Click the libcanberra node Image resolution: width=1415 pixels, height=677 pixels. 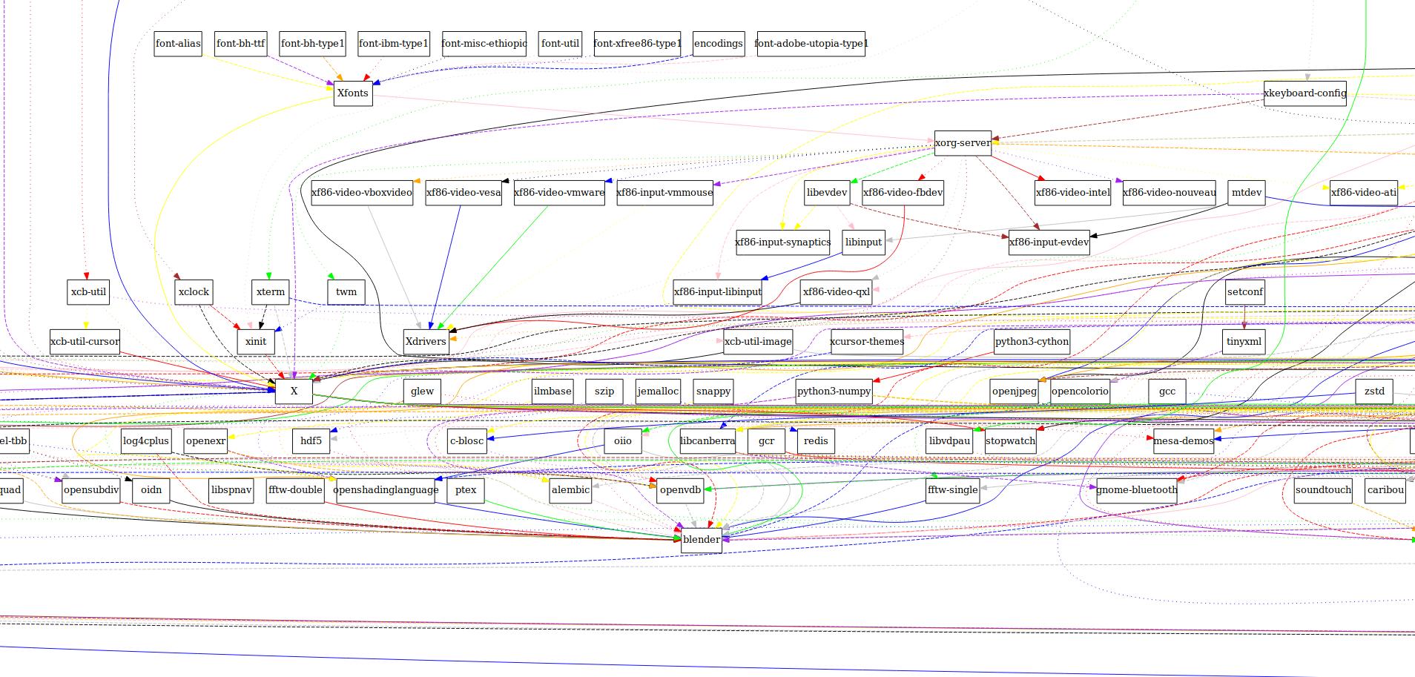pyautogui.click(x=707, y=441)
